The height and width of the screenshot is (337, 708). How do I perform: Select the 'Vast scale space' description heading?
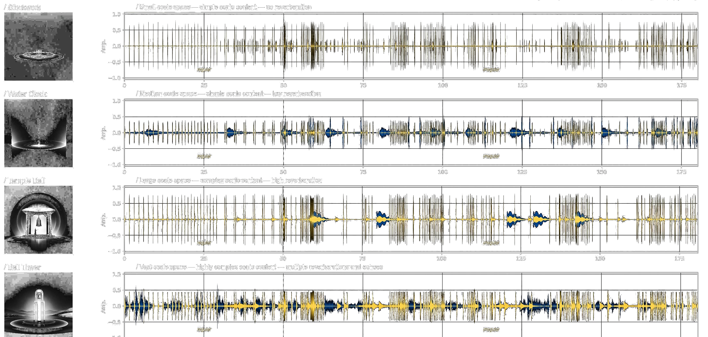pos(259,267)
